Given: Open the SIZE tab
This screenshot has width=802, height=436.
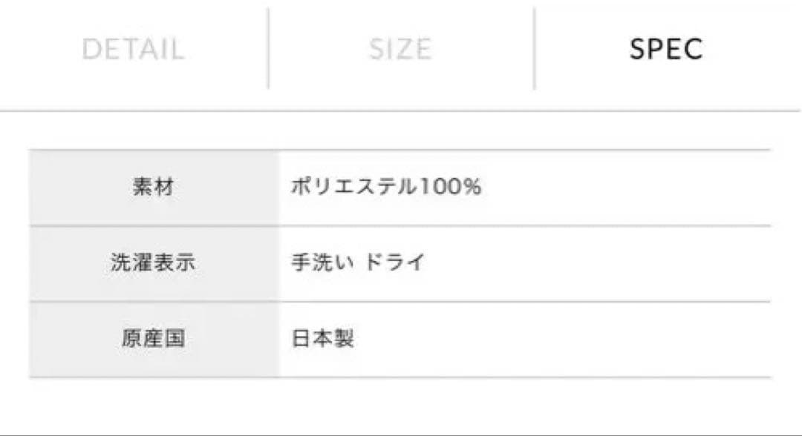Looking at the screenshot, I should (x=400, y=47).
